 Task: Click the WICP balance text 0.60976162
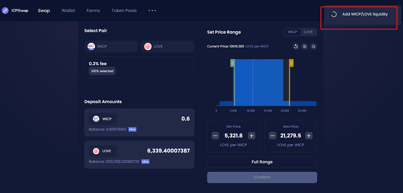[x=108, y=129]
